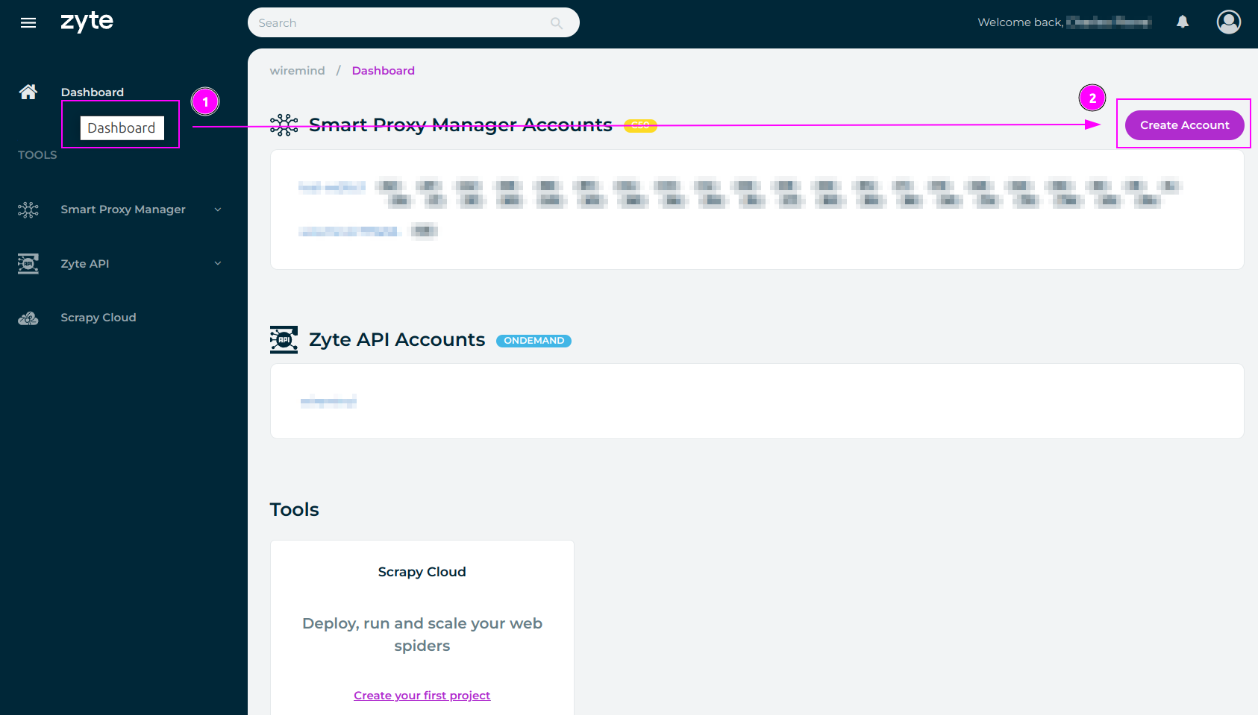Click Dashboard breadcrumb link
The height and width of the screenshot is (715, 1258).
click(x=383, y=71)
